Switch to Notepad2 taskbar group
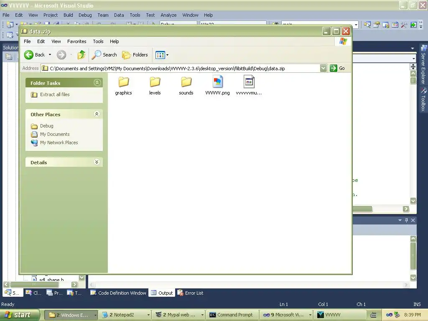 pos(125,315)
